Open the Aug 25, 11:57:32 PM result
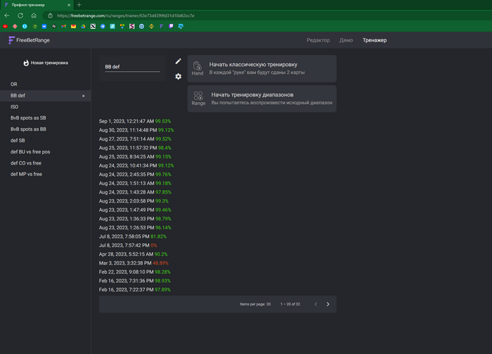This screenshot has height=354, width=492. tap(135, 148)
